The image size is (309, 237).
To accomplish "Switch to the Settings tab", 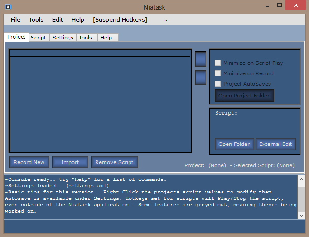I will (63, 38).
